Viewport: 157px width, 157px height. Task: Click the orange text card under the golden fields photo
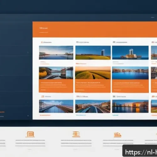(93, 86)
